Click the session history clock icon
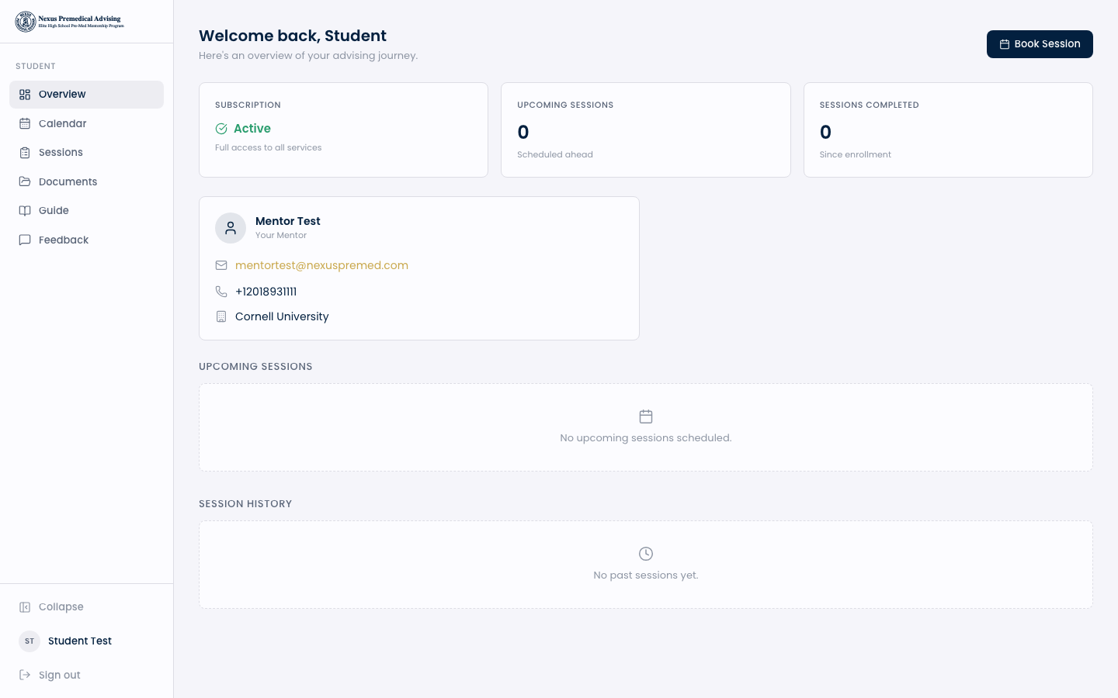 click(x=646, y=554)
